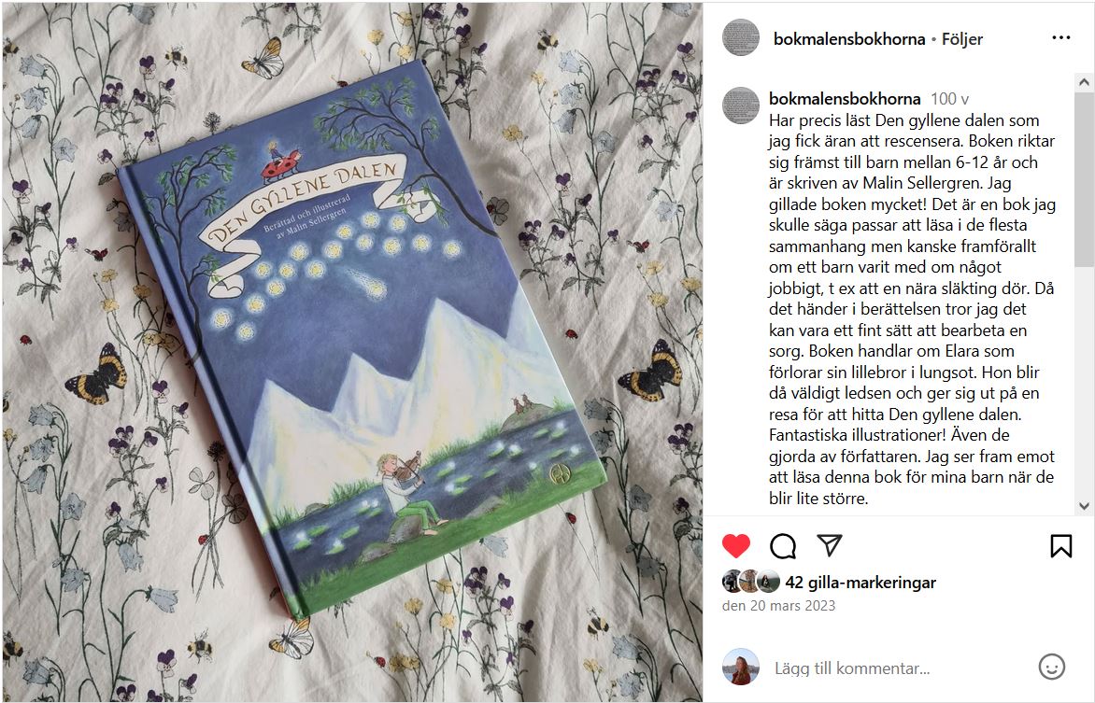Share post using the paper plane icon
This screenshot has width=1095, height=703.
coord(830,545)
